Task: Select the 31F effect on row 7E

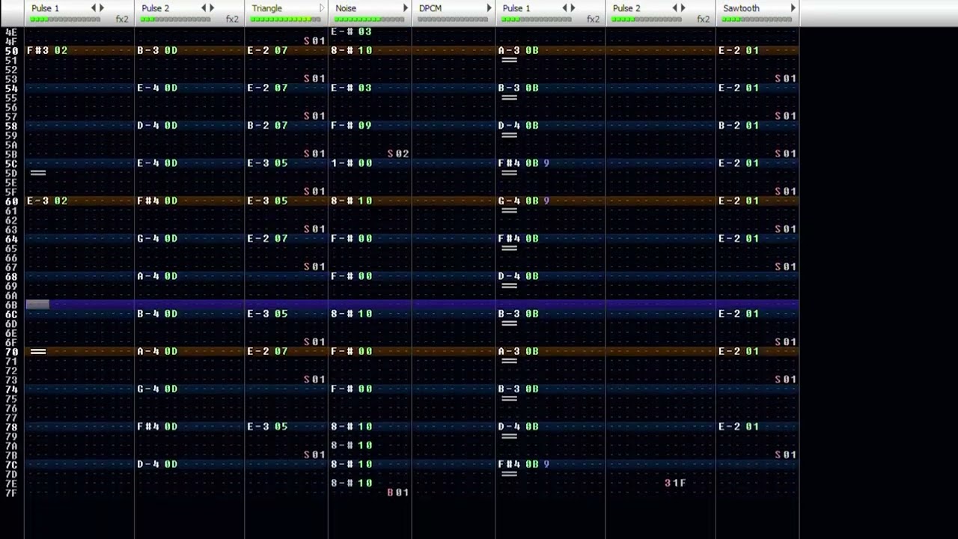Action: coord(675,483)
